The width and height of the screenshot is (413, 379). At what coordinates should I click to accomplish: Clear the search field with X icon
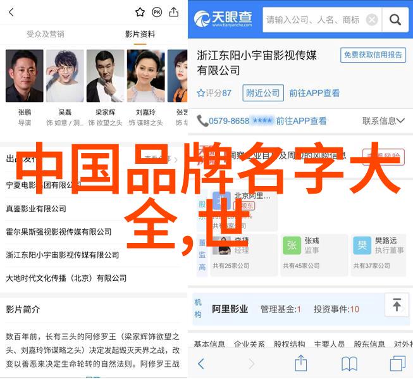(x=372, y=20)
